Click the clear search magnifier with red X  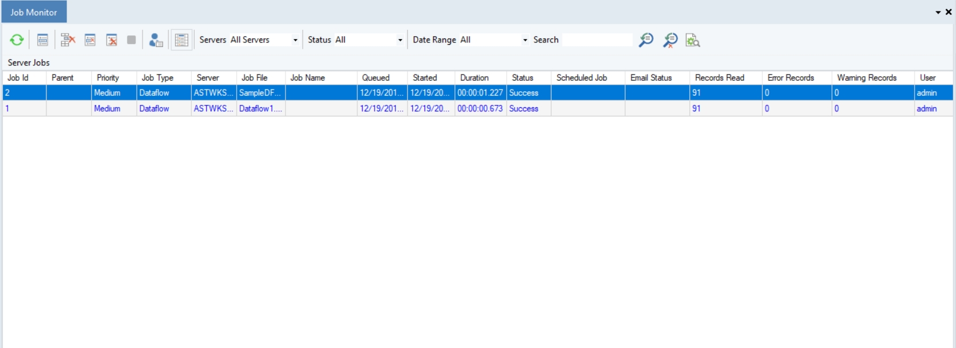click(670, 40)
